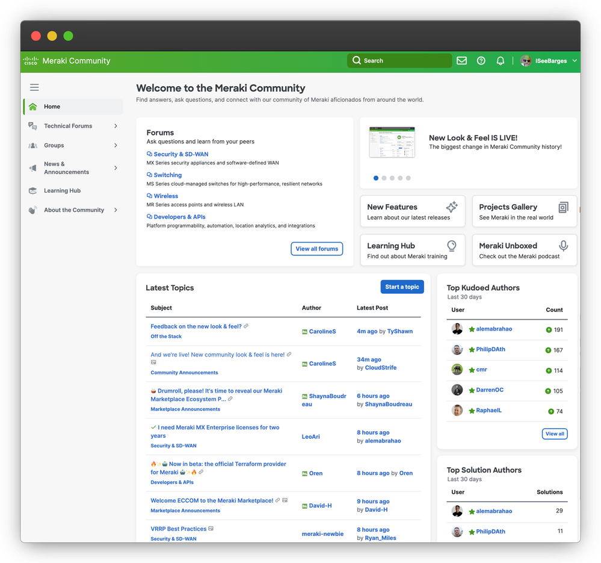Open Technical Forums sidebar item

73,126
